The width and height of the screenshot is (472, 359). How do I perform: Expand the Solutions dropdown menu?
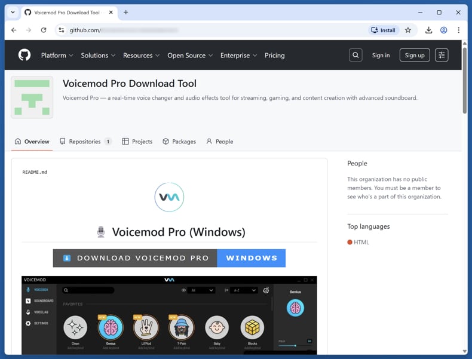(98, 55)
